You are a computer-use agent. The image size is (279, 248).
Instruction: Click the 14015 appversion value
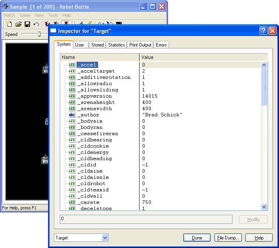[150, 96]
